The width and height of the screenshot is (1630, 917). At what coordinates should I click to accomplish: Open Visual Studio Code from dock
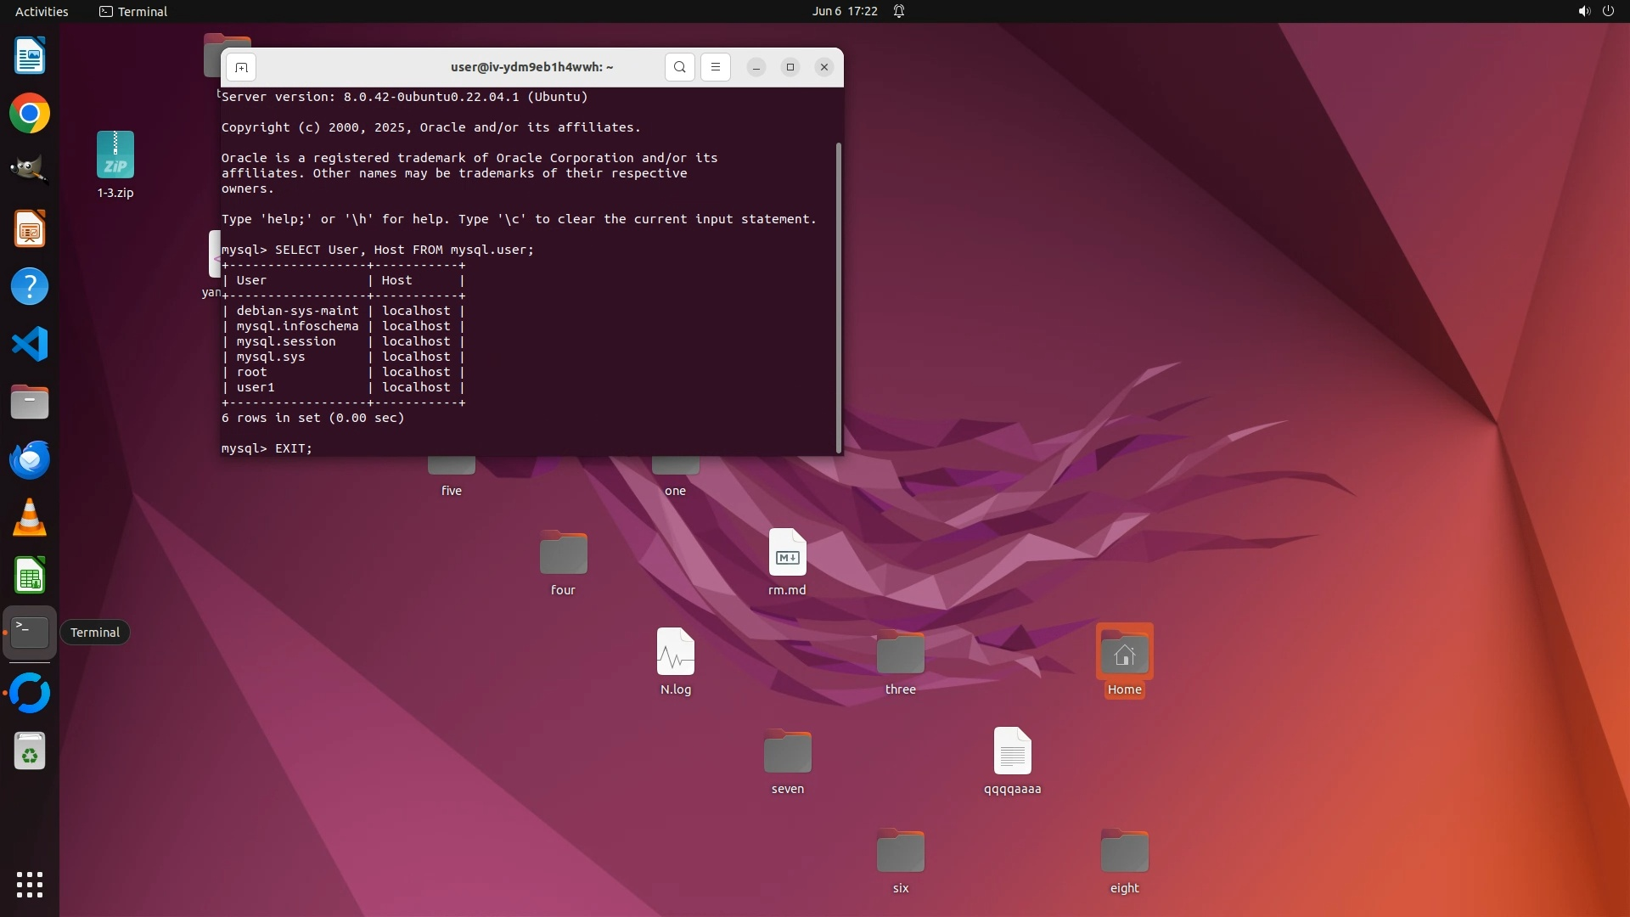[x=30, y=345]
